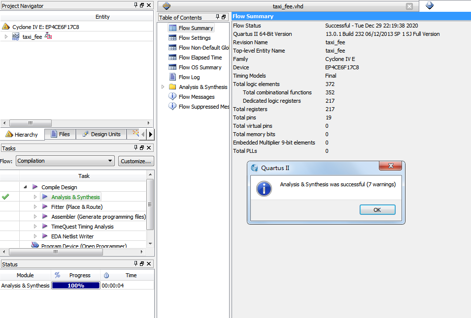Close the taxi_fee.vhd tab
471x318 pixels.
pyautogui.click(x=409, y=6)
